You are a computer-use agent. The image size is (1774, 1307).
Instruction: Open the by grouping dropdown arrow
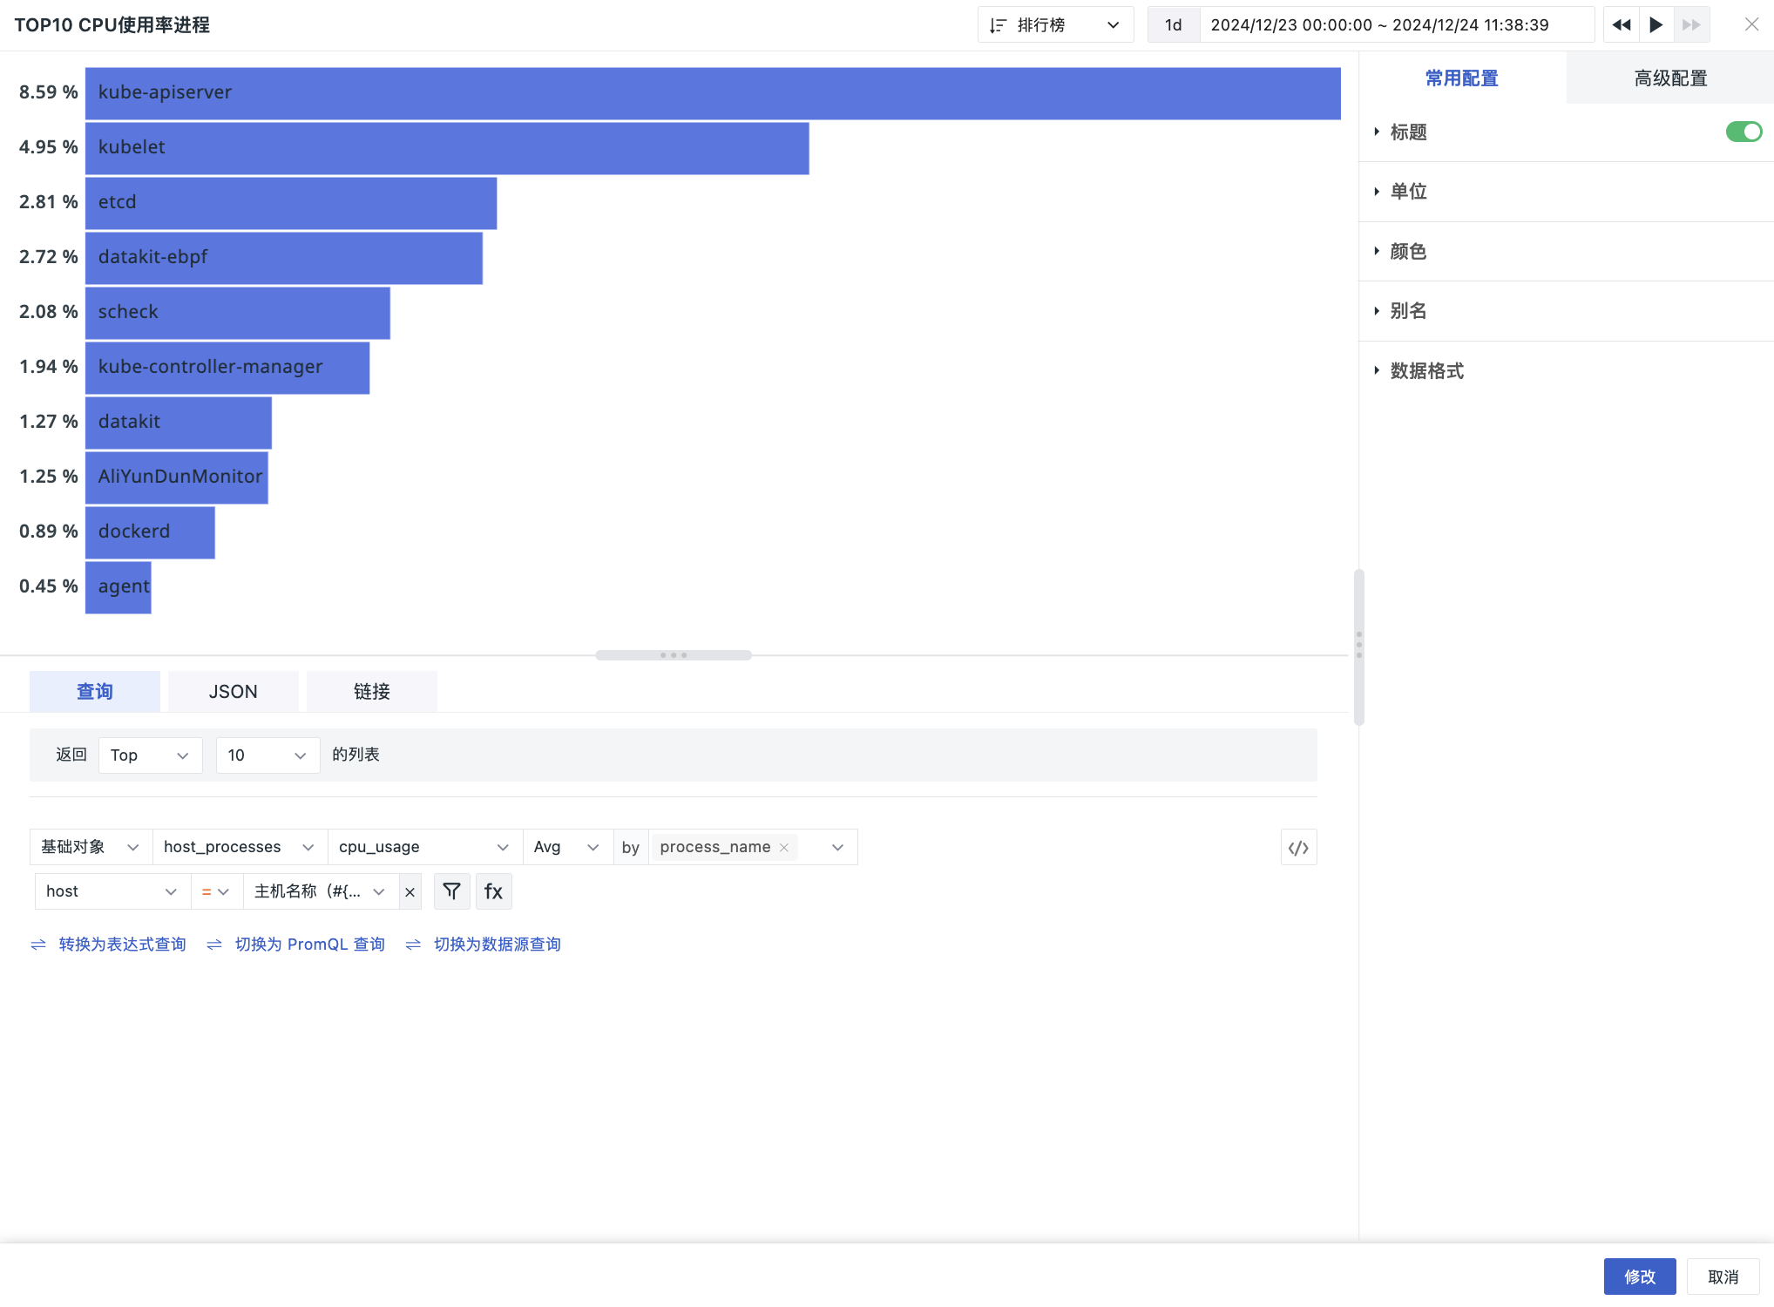tap(837, 848)
